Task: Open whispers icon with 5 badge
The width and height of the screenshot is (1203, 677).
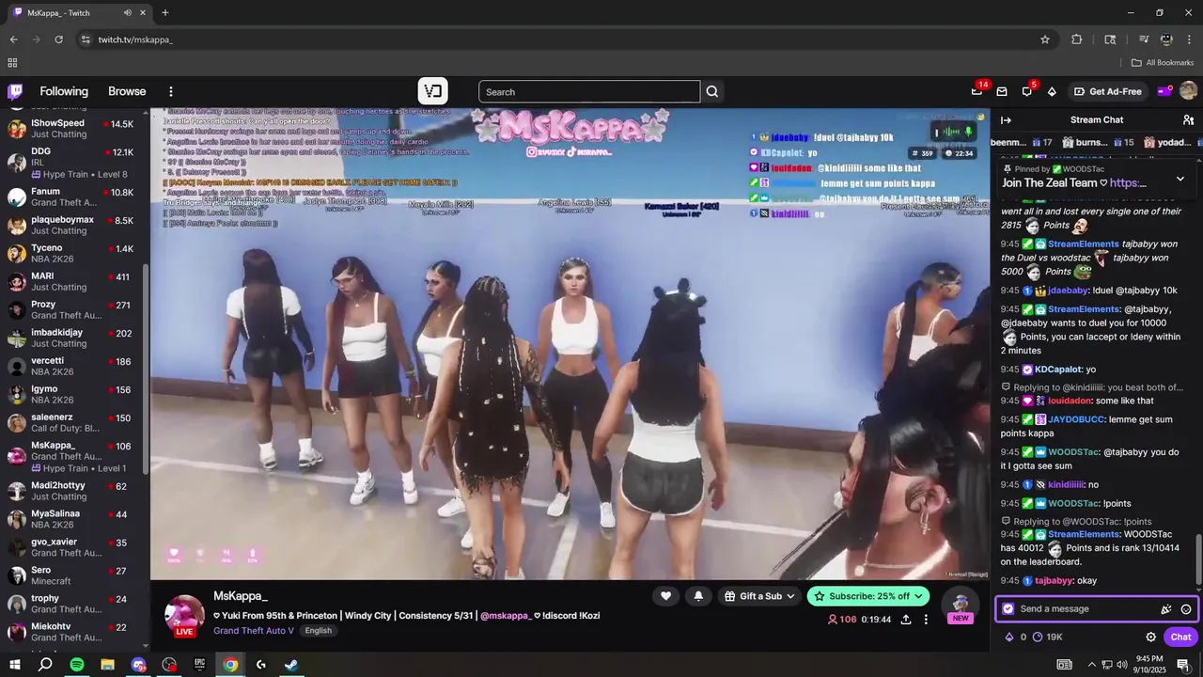Action: point(1026,91)
